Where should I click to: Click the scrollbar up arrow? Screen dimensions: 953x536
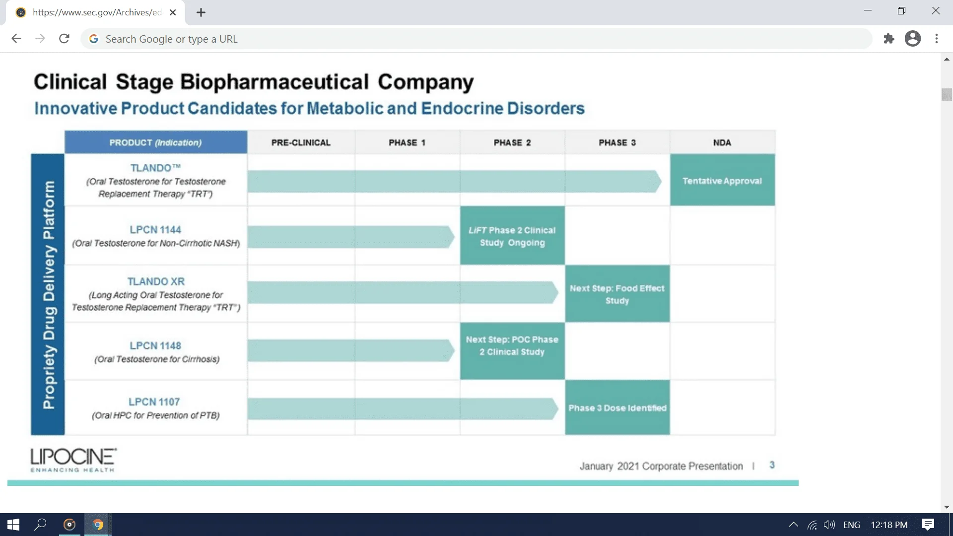point(947,59)
